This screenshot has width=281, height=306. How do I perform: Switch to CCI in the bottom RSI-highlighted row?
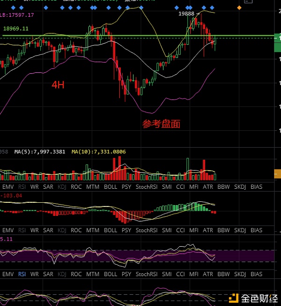tap(180, 274)
